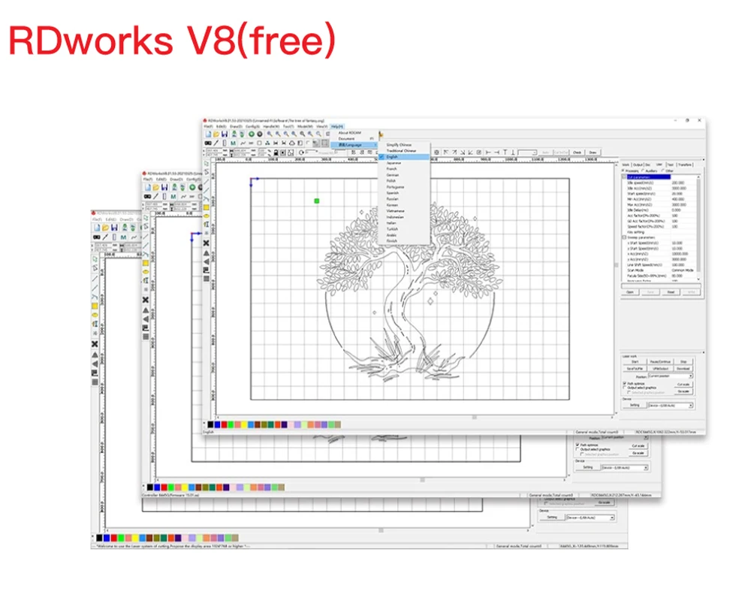Pick red color swatch in front window palette
Screen dimensions: 751x601
click(x=224, y=424)
